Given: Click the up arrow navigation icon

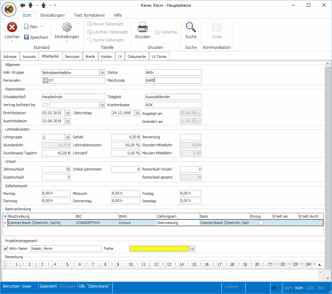Looking at the screenshot, I should [44, 5].
